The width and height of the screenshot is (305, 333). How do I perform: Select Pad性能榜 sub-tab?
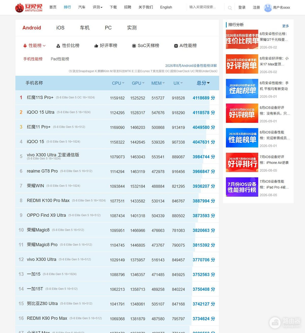[60, 59]
